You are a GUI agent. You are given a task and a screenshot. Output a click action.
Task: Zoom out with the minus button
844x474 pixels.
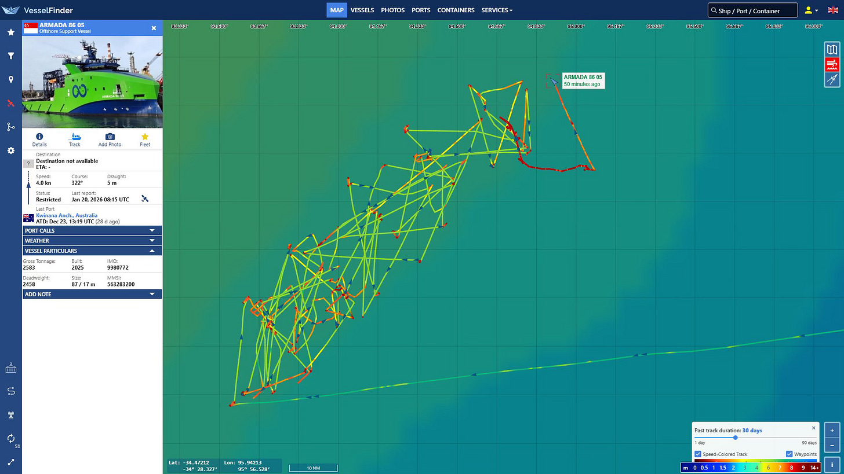tap(832, 445)
